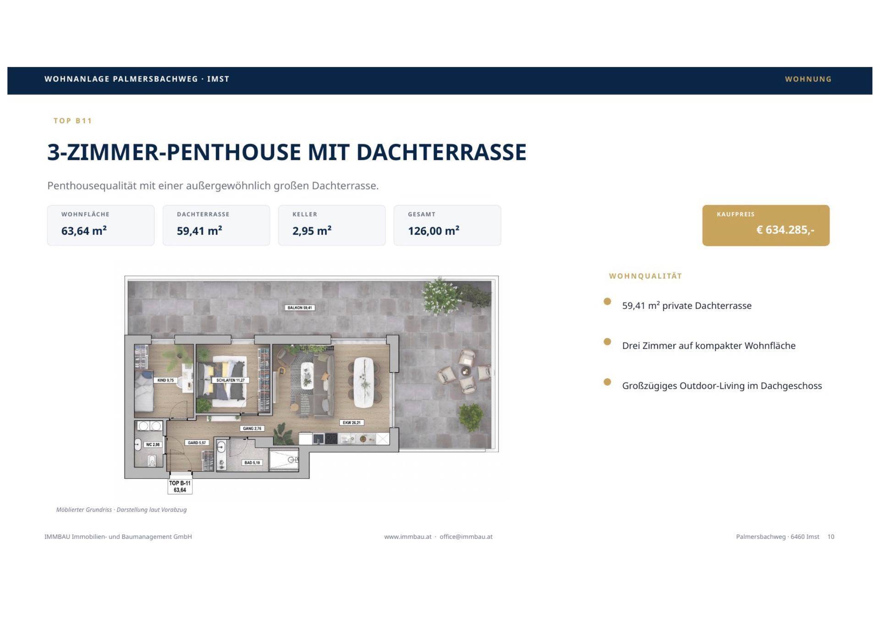The image size is (880, 622).
Task: Click the 'BALKON 59,41' floor plan label
Action: [300, 308]
